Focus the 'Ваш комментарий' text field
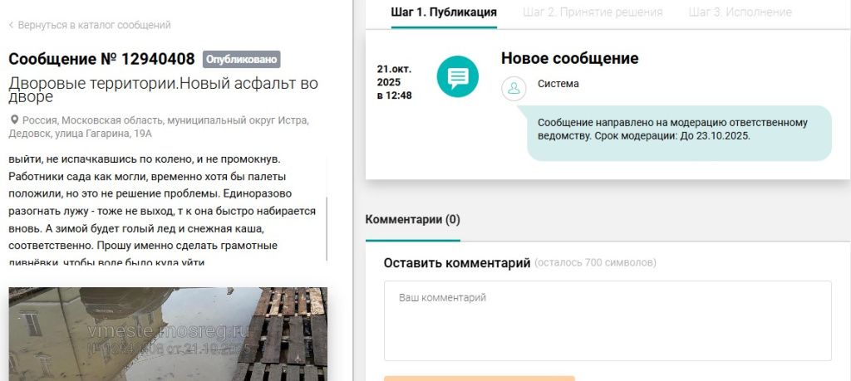 [608, 320]
